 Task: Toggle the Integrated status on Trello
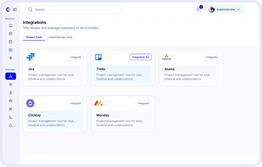[x=140, y=57]
